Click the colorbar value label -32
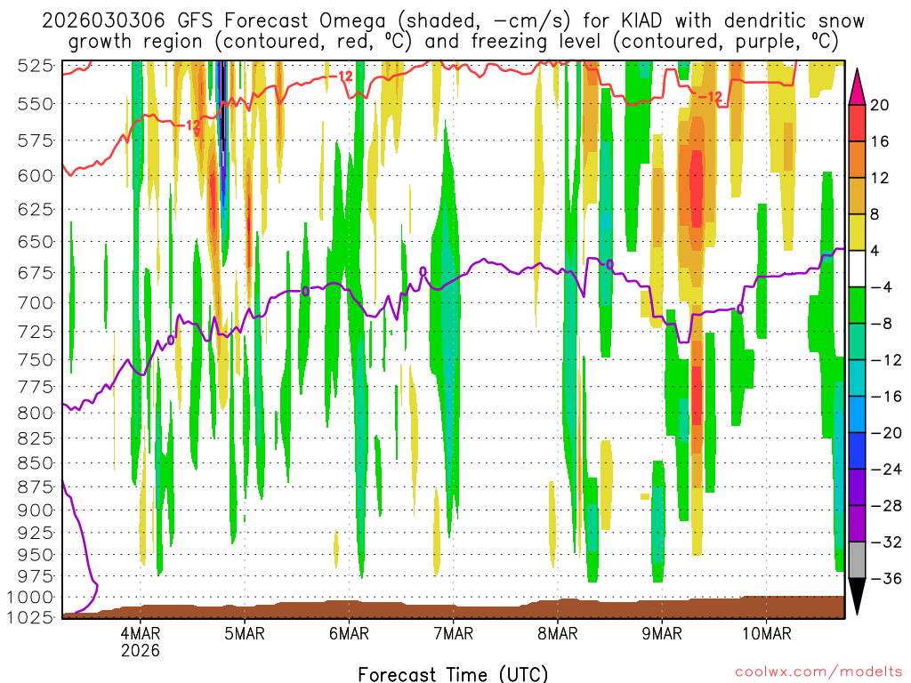Viewport: 911px width, 683px height. tap(887, 542)
